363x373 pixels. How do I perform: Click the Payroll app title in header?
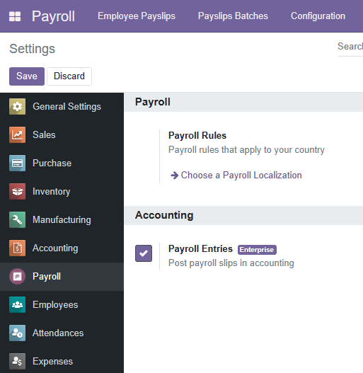tap(53, 16)
